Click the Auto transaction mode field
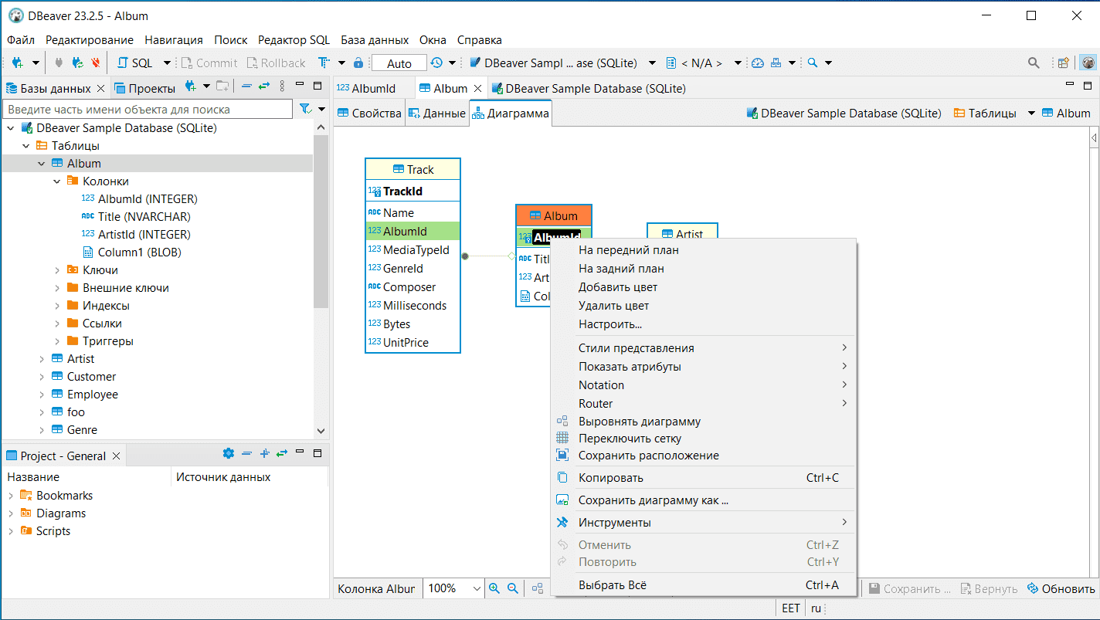Screen dimensions: 1100x620 point(399,63)
